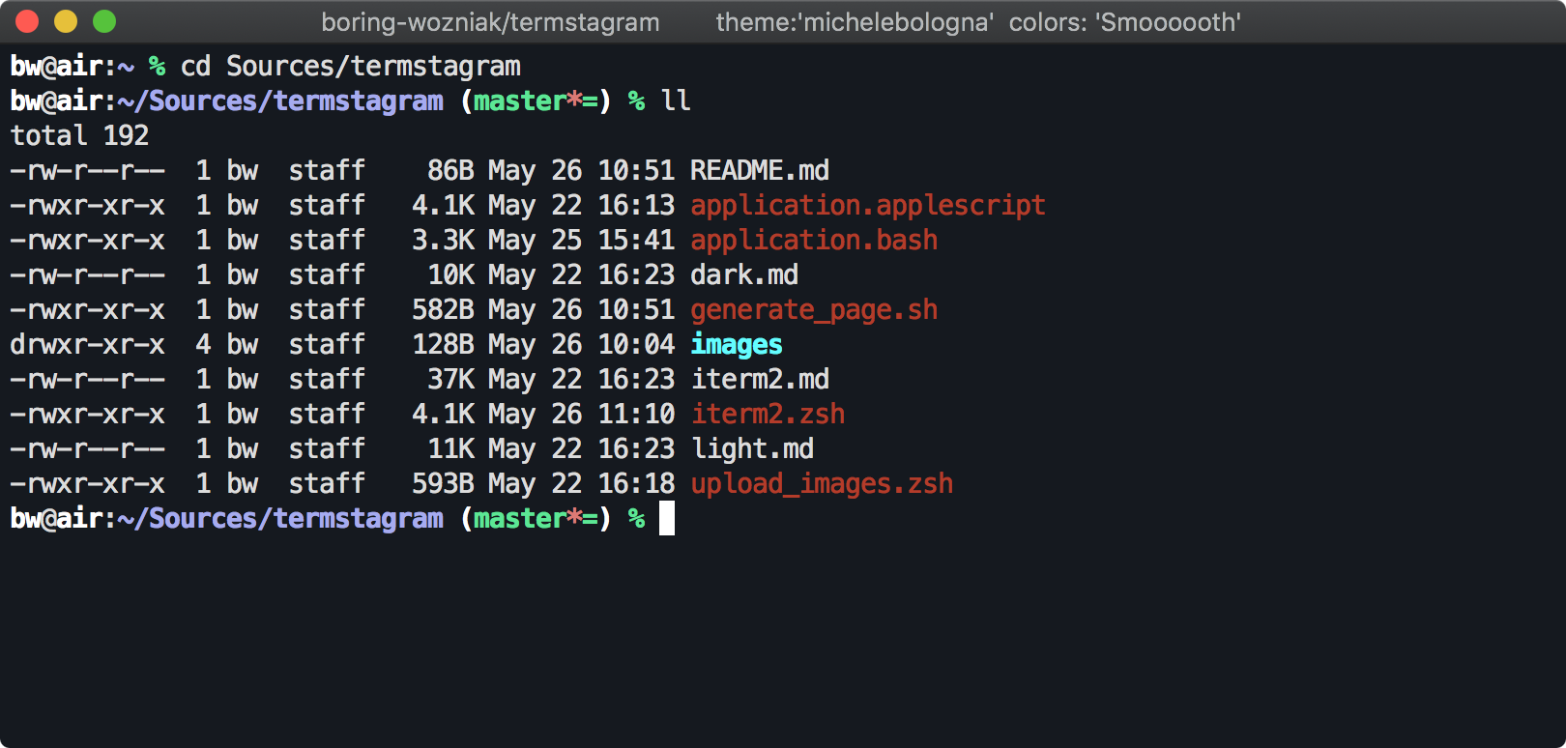This screenshot has height=748, width=1566.
Task: Click the boring-wozniak/termstagram window title
Action: [x=490, y=22]
